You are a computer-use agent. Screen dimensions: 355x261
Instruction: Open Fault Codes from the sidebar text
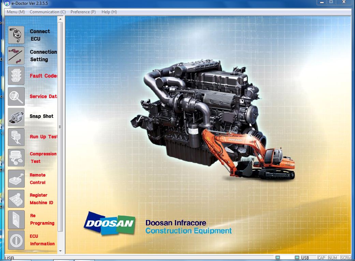pyautogui.click(x=43, y=76)
